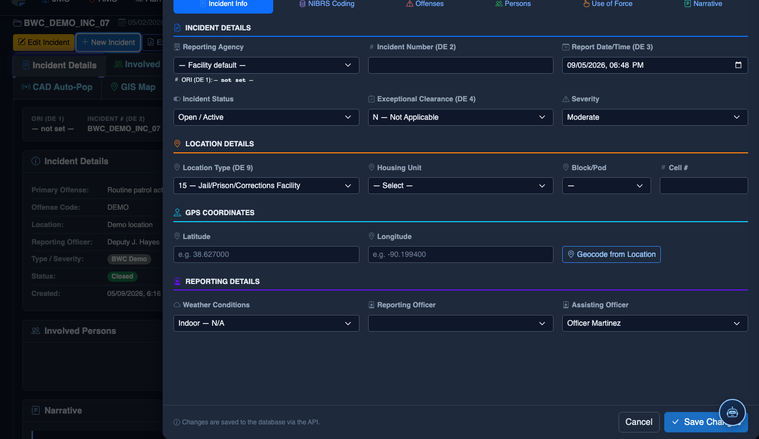759x439 pixels.
Task: Expand the Reporting Agency dropdown
Action: (266, 66)
